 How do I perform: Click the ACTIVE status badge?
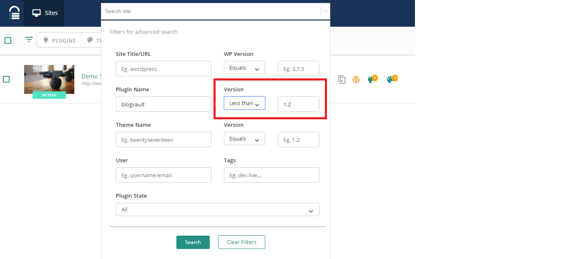[49, 95]
